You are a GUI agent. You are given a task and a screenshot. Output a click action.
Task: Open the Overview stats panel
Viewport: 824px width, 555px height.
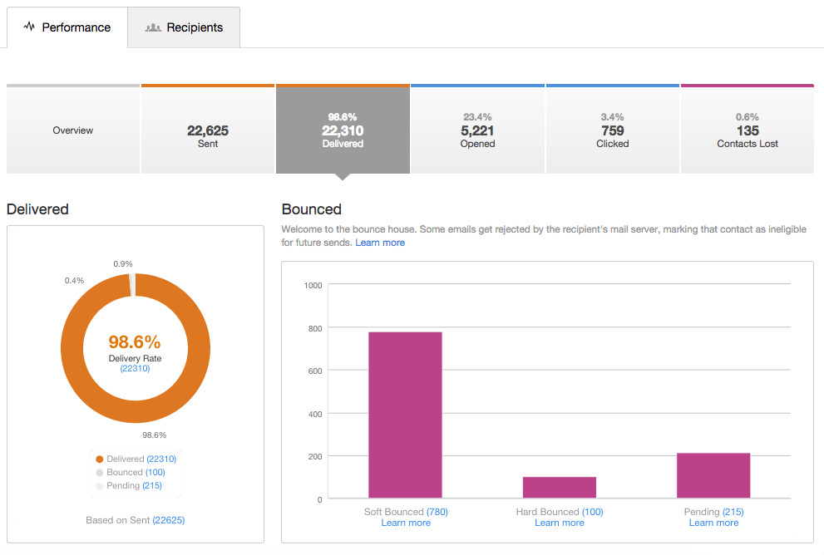72,130
